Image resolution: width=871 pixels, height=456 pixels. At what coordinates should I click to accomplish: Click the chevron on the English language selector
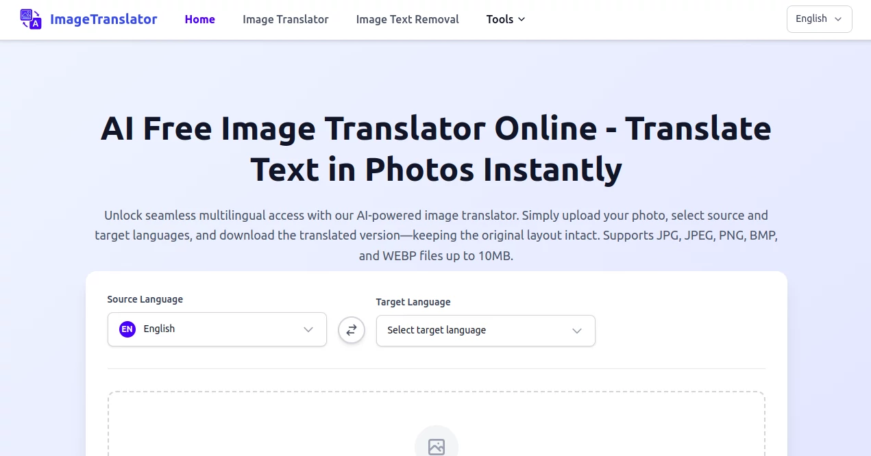point(837,19)
